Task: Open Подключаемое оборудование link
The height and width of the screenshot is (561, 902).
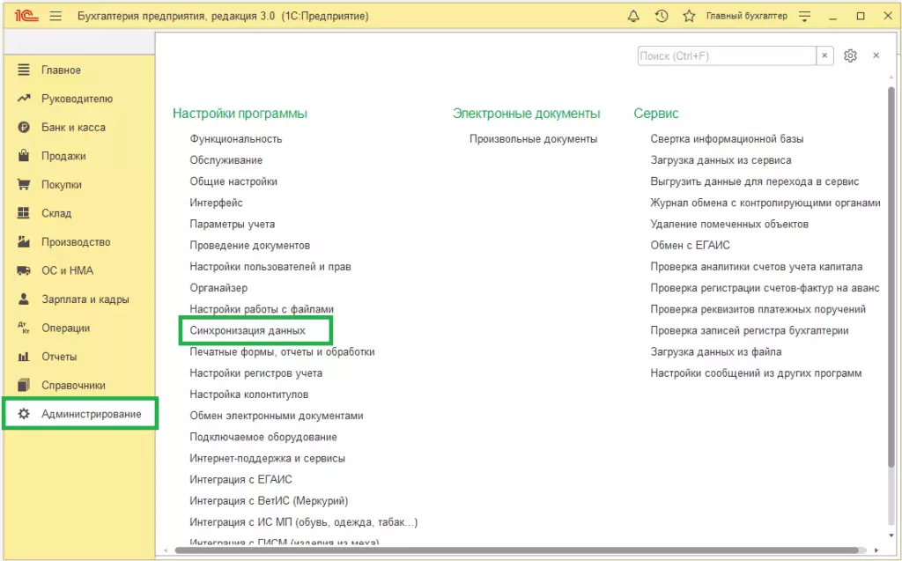Action: (263, 437)
